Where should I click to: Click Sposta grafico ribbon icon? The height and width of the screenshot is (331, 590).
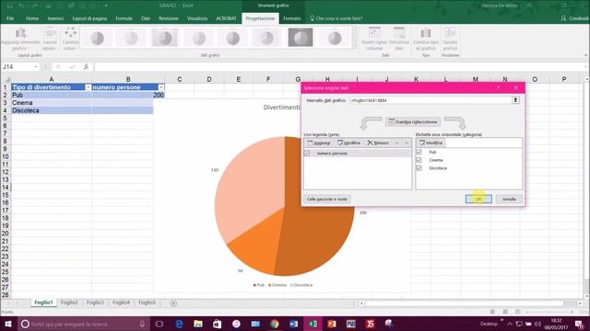pyautogui.click(x=450, y=39)
